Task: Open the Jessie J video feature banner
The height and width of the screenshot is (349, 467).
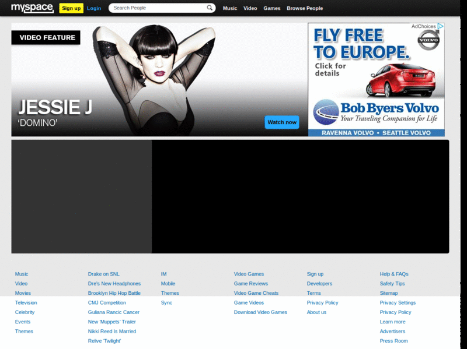Action: coord(159,79)
